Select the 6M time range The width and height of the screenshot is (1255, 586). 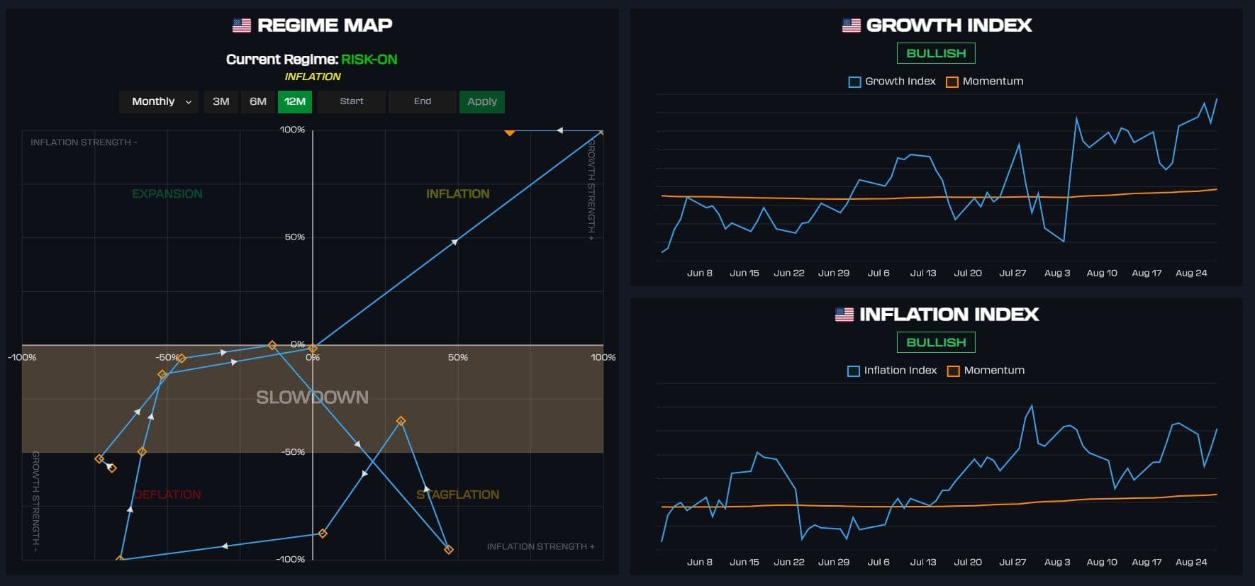(258, 102)
